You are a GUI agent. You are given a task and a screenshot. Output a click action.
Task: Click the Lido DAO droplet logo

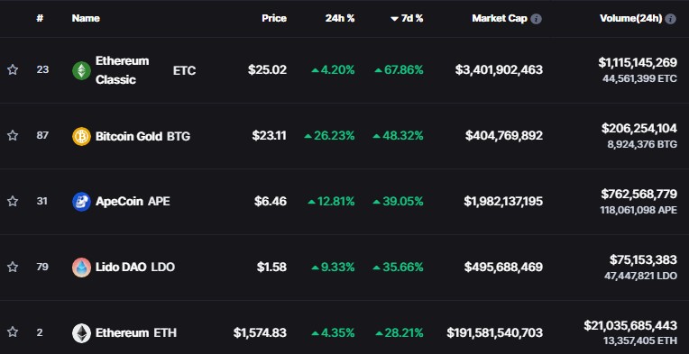click(x=81, y=268)
